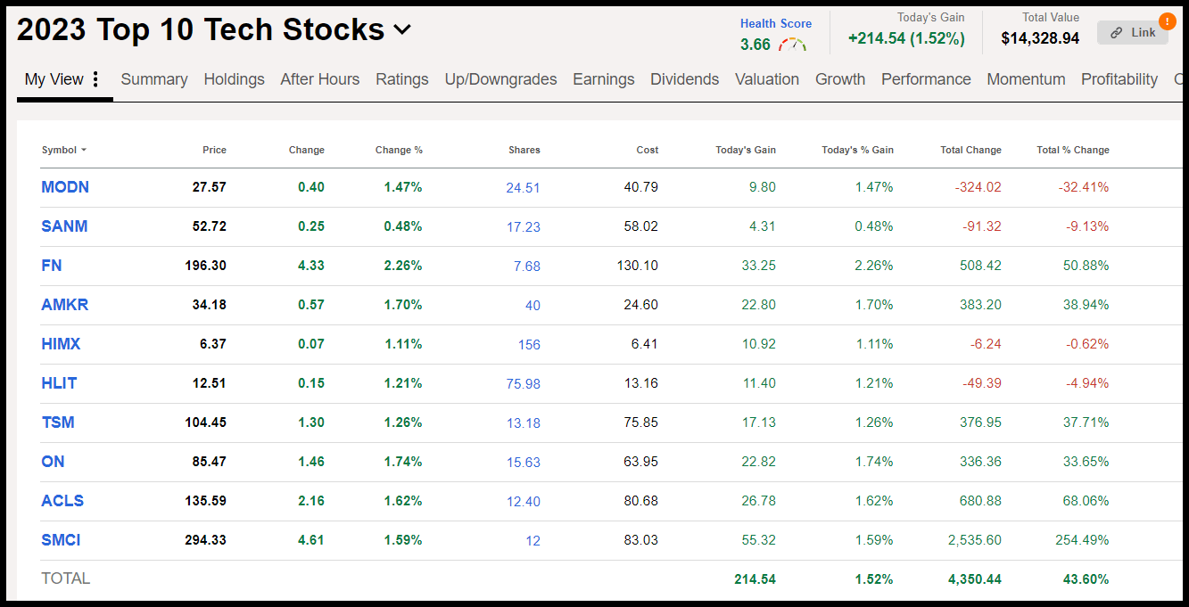Click the Symbol column sort arrow

click(x=84, y=151)
